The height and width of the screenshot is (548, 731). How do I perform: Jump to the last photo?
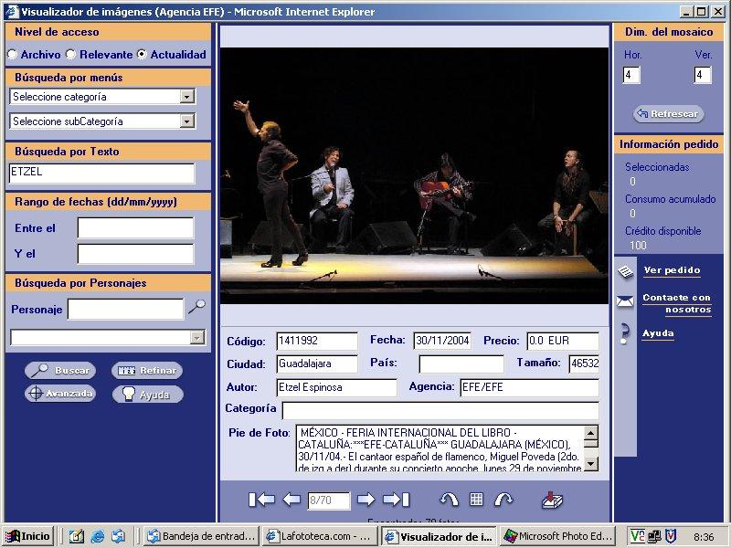coord(396,500)
